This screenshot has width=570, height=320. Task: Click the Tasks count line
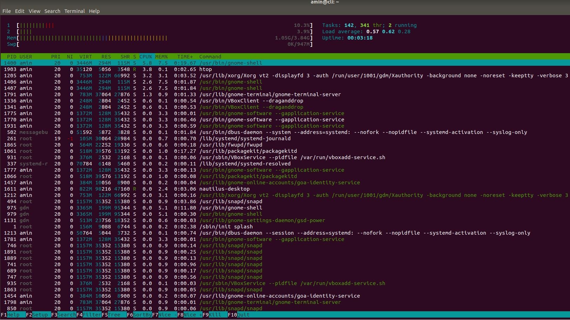(369, 25)
